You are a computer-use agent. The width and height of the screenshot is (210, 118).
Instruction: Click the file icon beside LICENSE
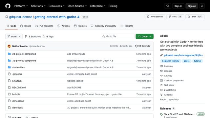[9, 81]
